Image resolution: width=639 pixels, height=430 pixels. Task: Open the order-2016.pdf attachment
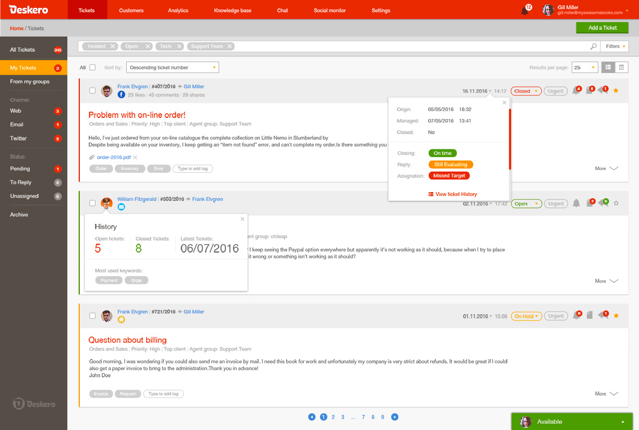point(114,157)
